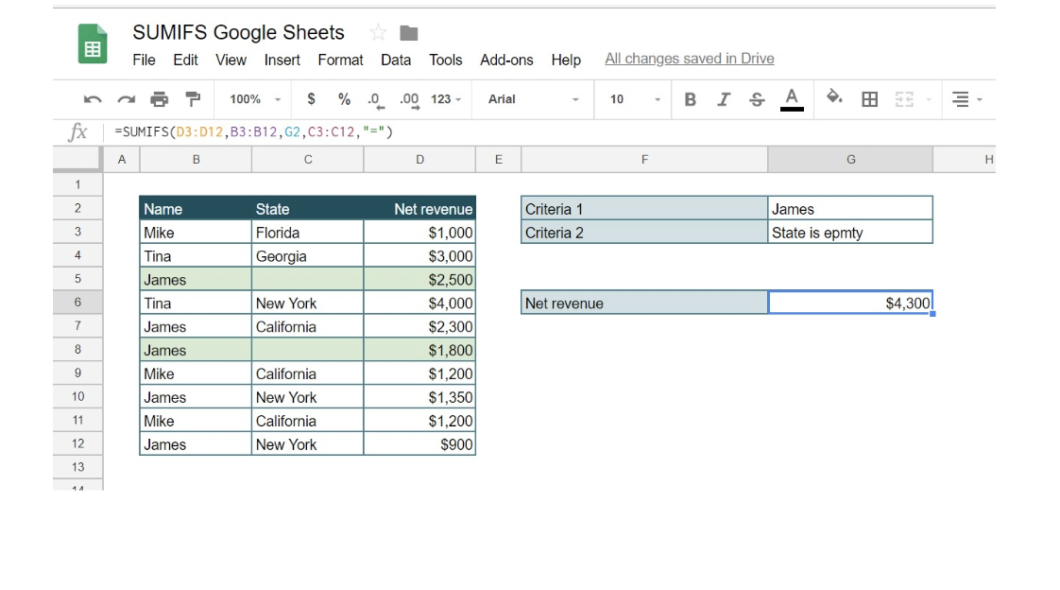Open the borders icon
1060x590 pixels.
coord(870,99)
